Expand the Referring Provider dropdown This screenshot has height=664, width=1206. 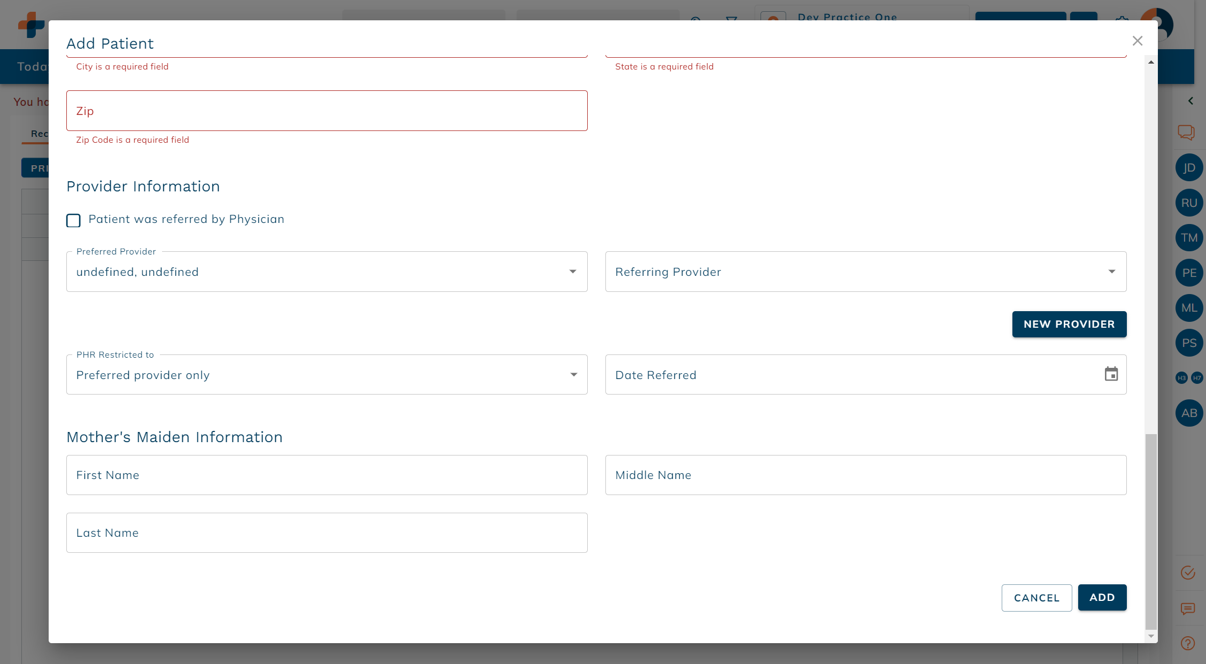1112,272
